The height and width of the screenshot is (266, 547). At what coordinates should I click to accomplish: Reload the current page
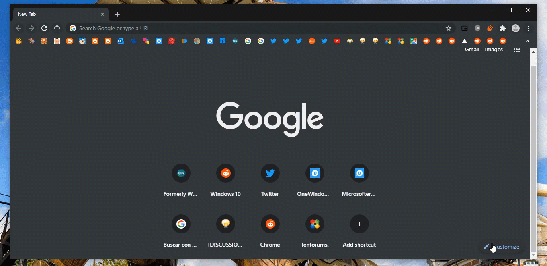(x=44, y=28)
